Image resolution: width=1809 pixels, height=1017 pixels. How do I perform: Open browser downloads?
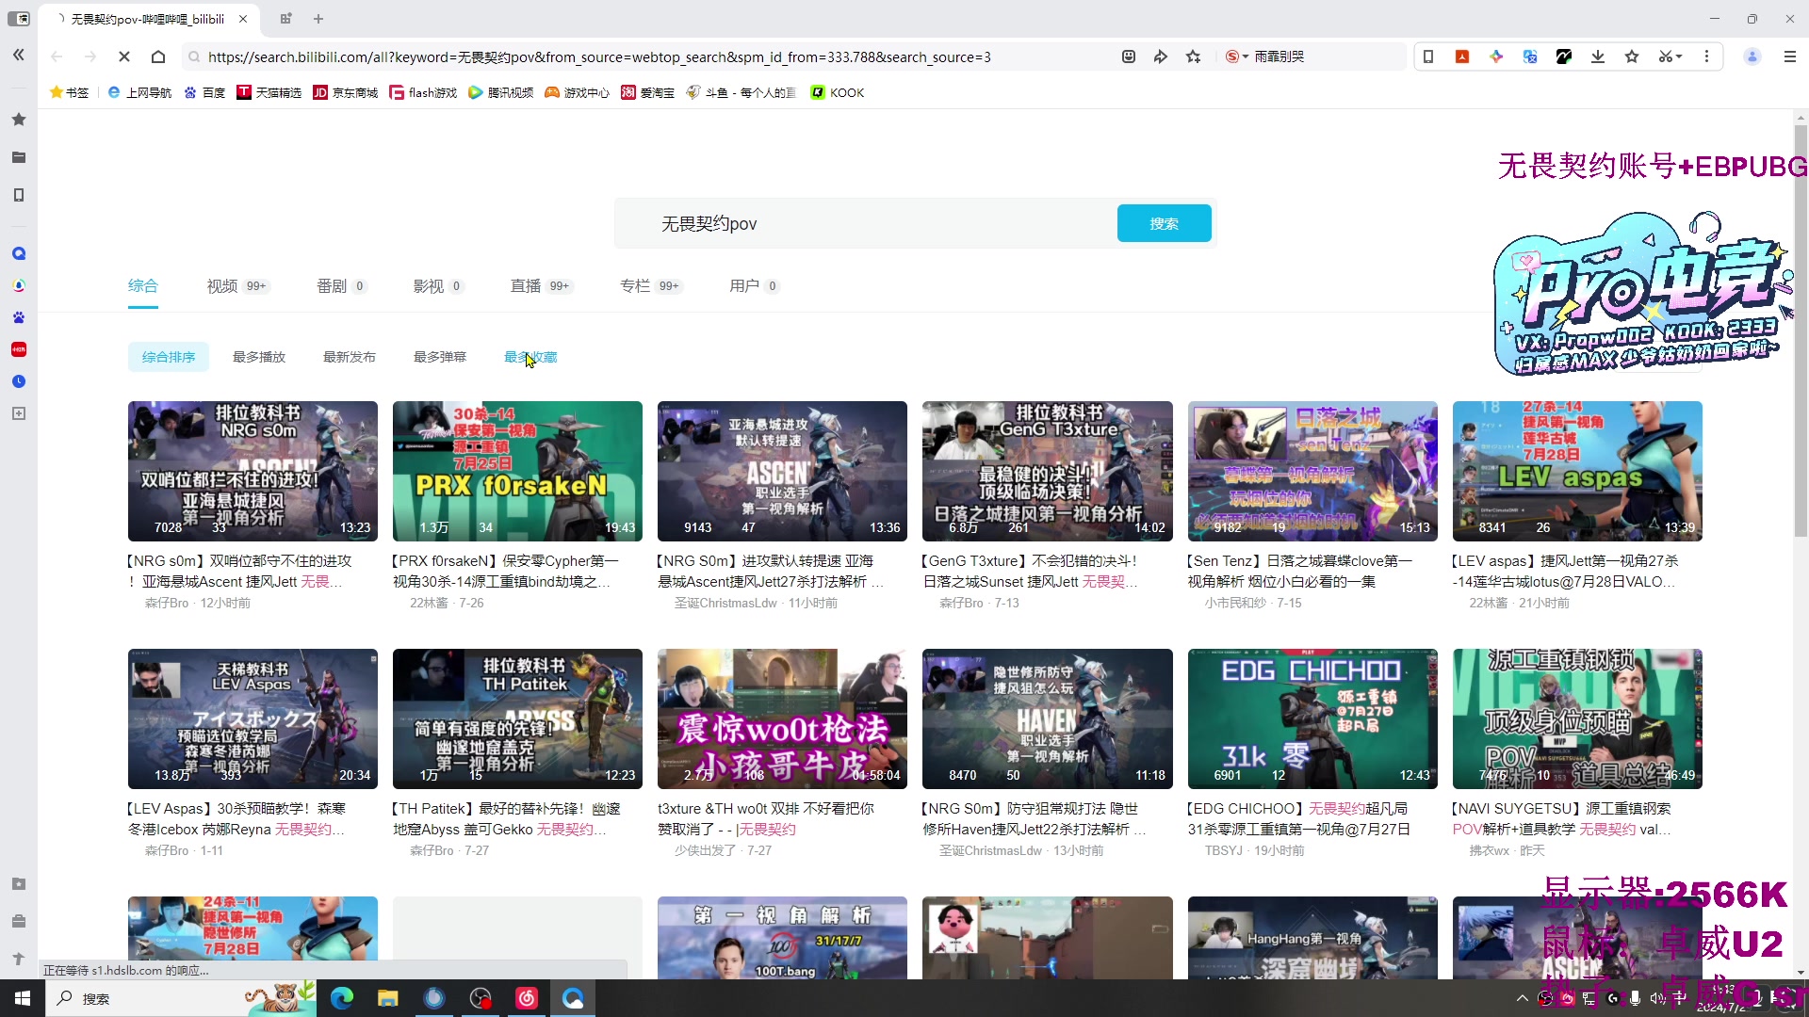[x=1598, y=56]
